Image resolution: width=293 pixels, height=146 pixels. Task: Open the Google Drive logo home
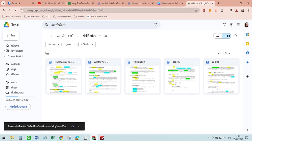click(6, 25)
